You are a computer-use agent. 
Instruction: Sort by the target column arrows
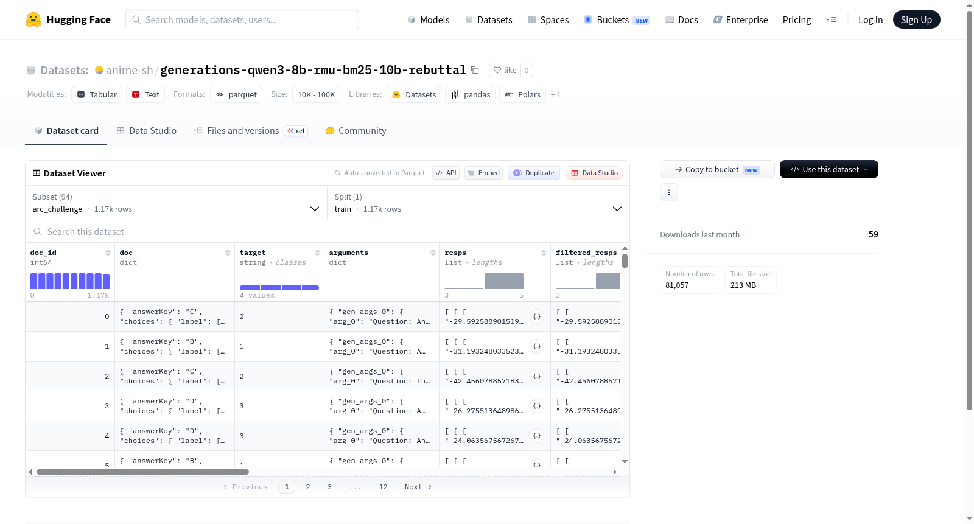click(317, 253)
